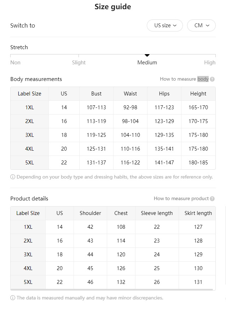Select the "High" stretch level label
Image resolution: width=226 pixels, height=309 pixels.
tap(210, 63)
